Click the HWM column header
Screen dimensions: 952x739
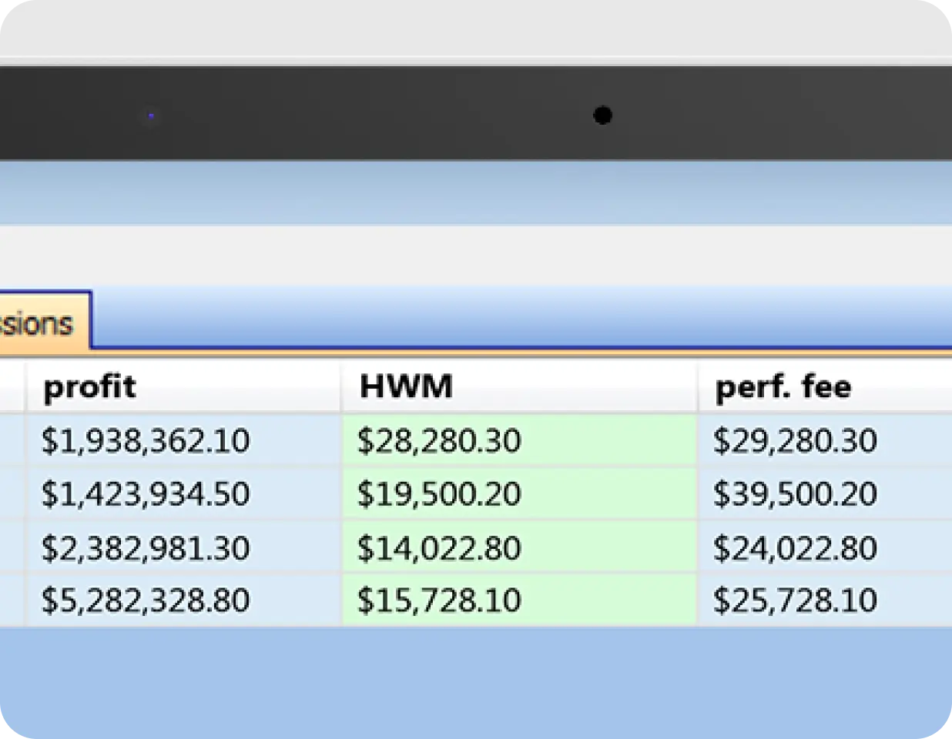(x=406, y=386)
